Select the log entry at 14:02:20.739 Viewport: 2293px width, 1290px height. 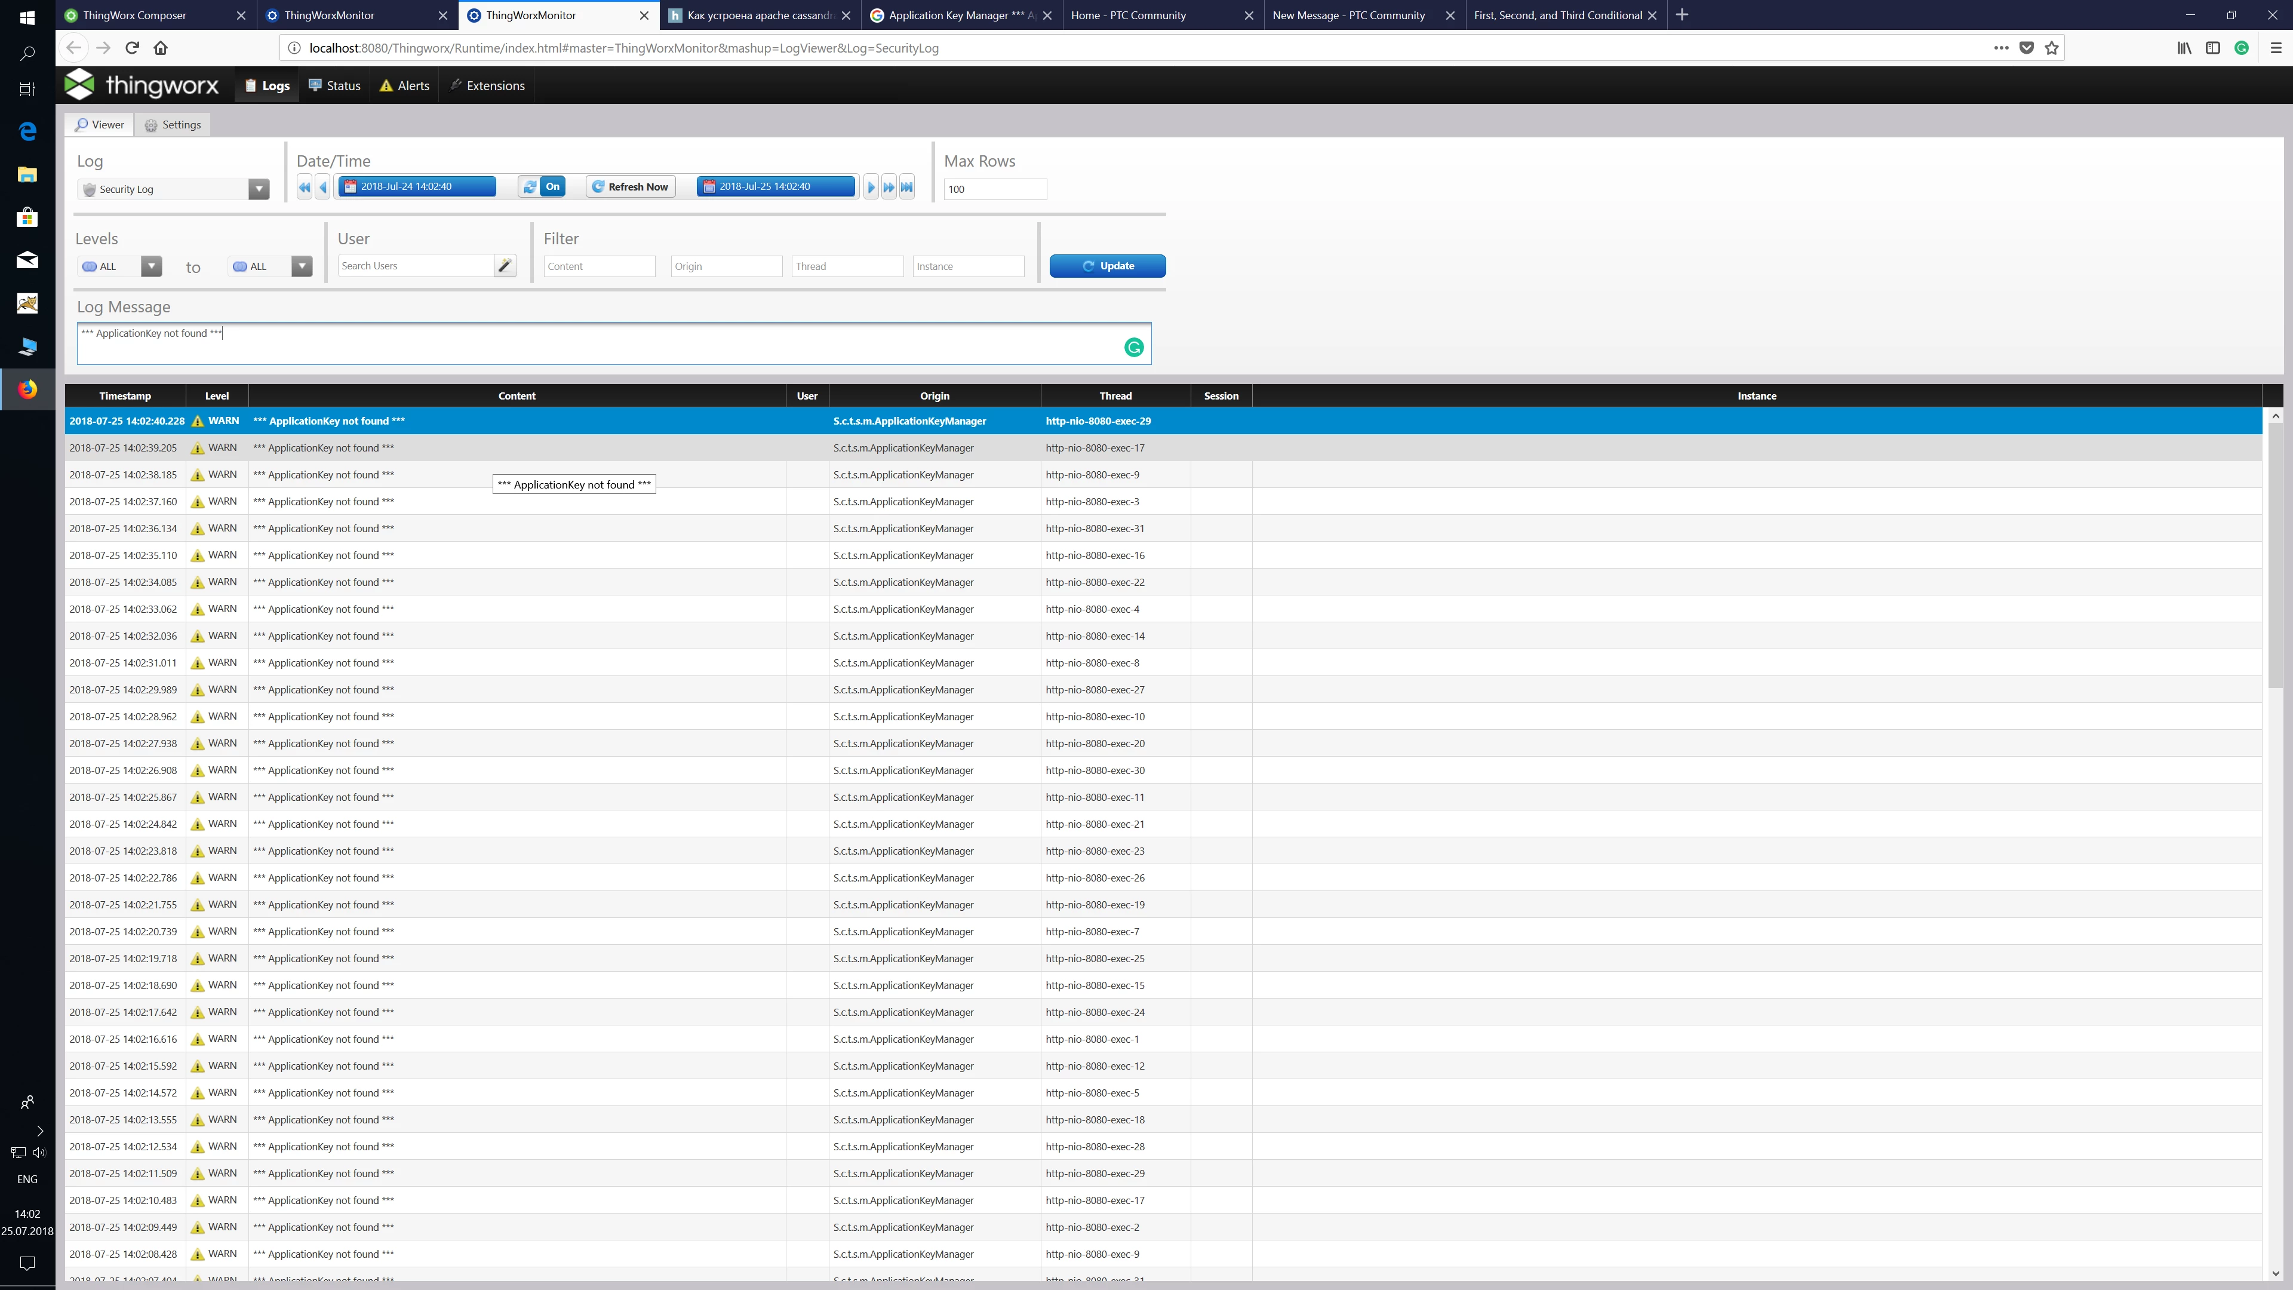click(1163, 931)
